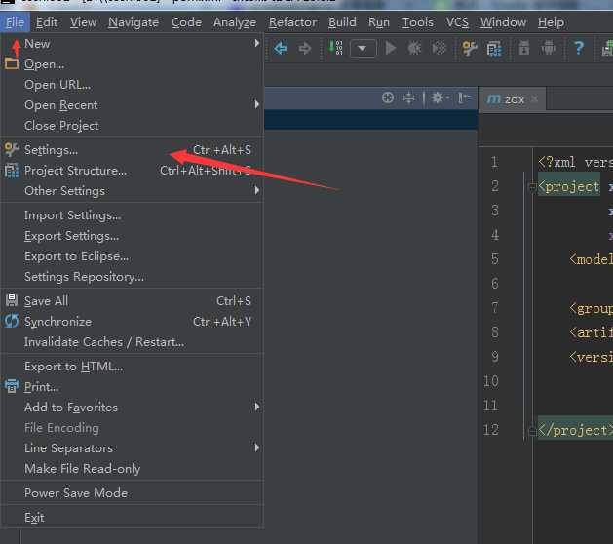Open the Build menu
Image resolution: width=613 pixels, height=544 pixels.
click(342, 22)
